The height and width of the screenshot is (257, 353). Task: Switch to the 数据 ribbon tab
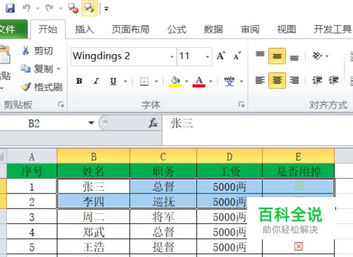pyautogui.click(x=213, y=30)
